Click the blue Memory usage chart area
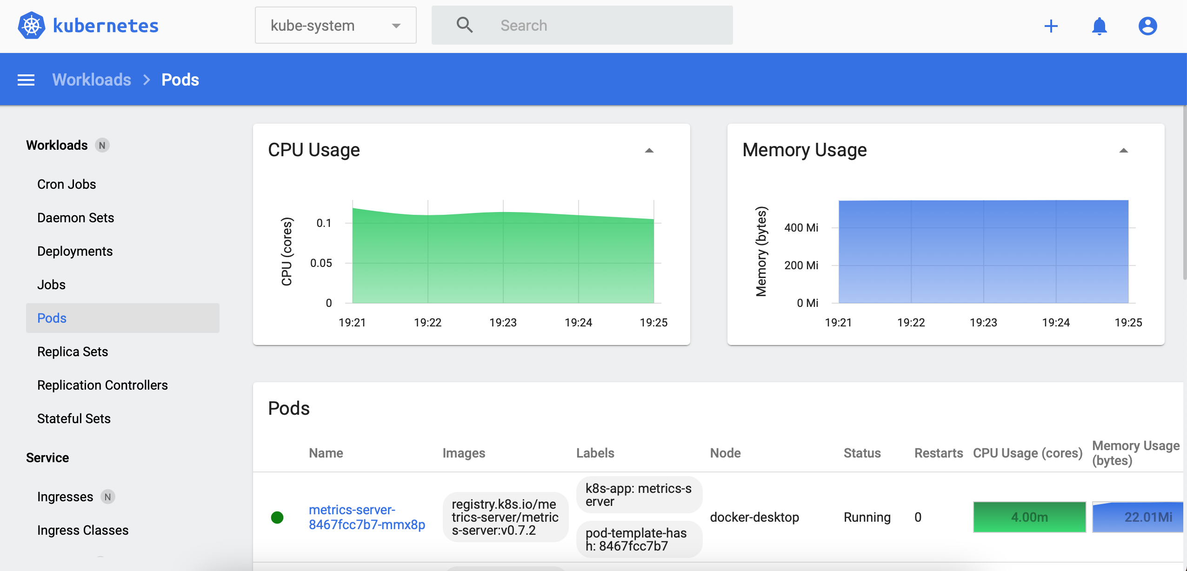 [x=983, y=252]
